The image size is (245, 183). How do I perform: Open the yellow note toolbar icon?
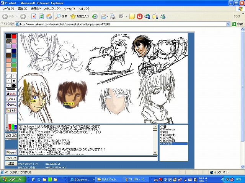132,16
